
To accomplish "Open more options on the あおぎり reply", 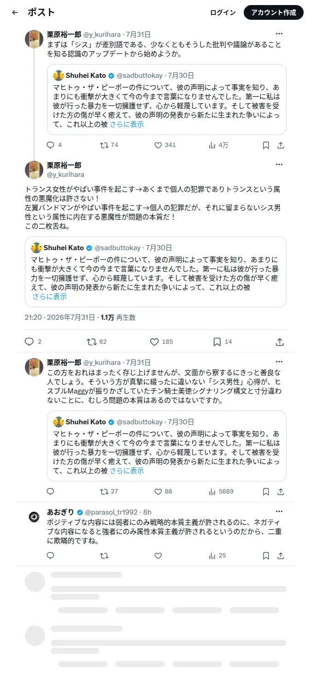I will pos(279,512).
